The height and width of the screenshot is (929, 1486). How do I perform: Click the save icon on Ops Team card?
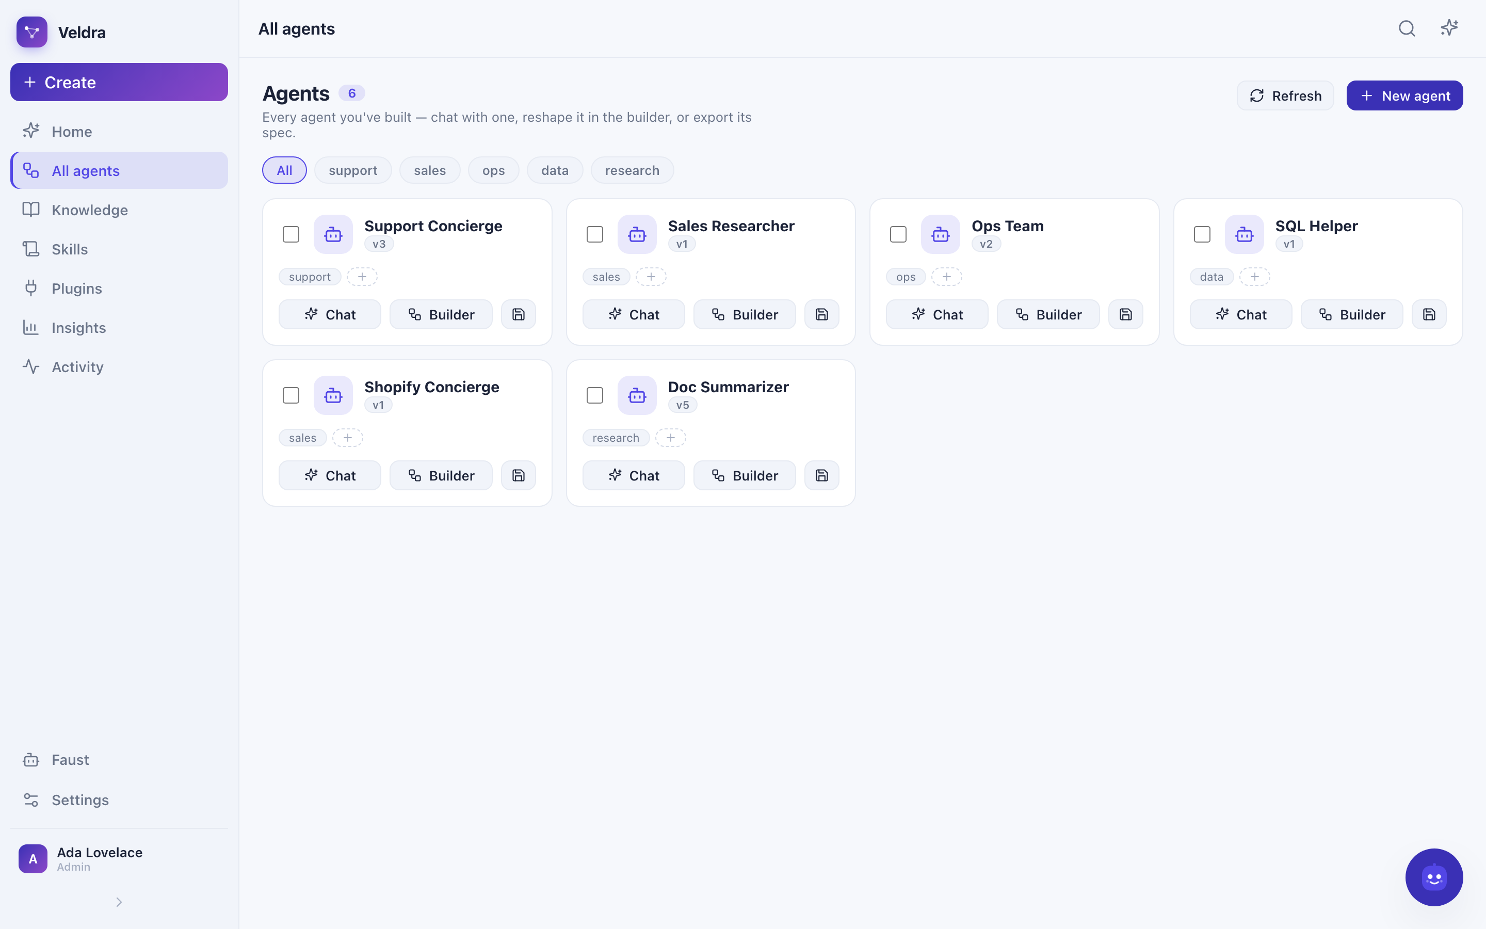pyautogui.click(x=1125, y=315)
